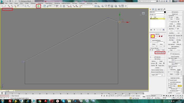The image size is (184, 103).
Task: Open the Hierarchy command panel tab
Action: point(156,9)
